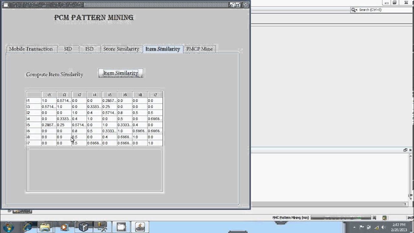Click the PMC Pattern Mining (run) status text
Viewport: 414px width, 233px height.
[290, 218]
